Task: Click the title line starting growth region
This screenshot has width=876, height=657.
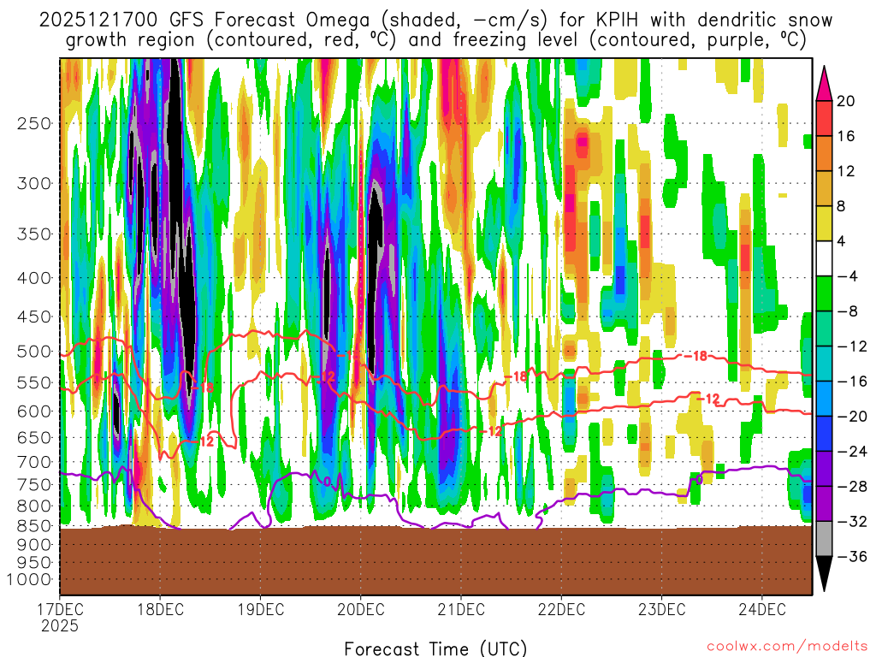Action: click(435, 39)
